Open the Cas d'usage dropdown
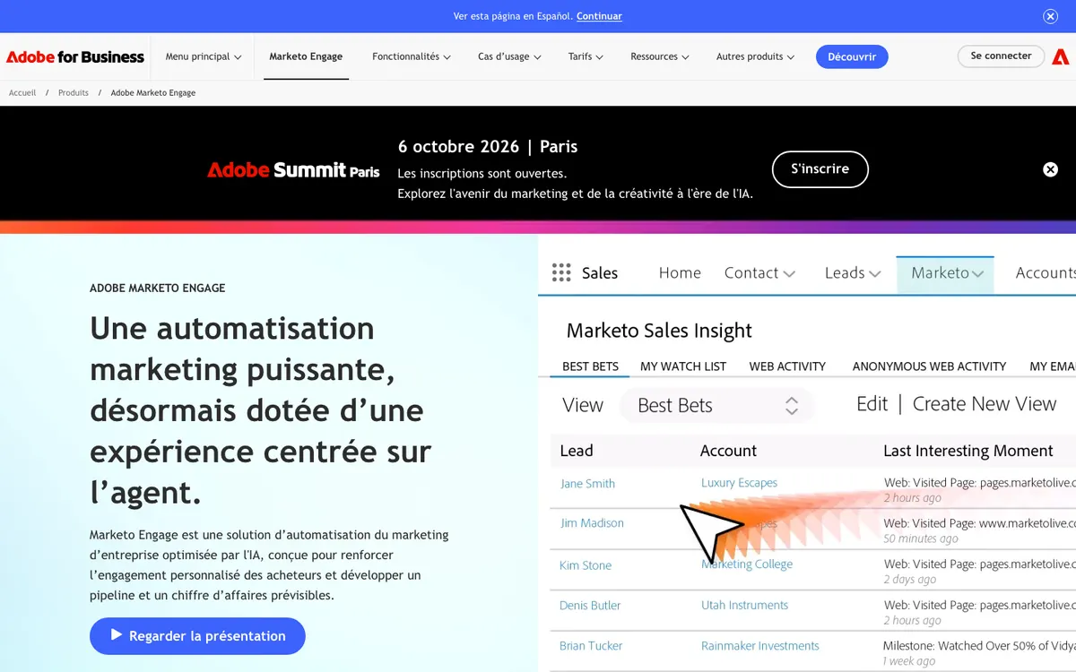1076x672 pixels. [509, 56]
